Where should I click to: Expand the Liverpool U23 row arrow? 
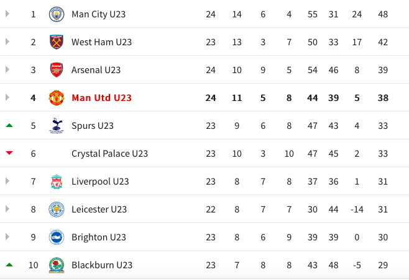8,182
